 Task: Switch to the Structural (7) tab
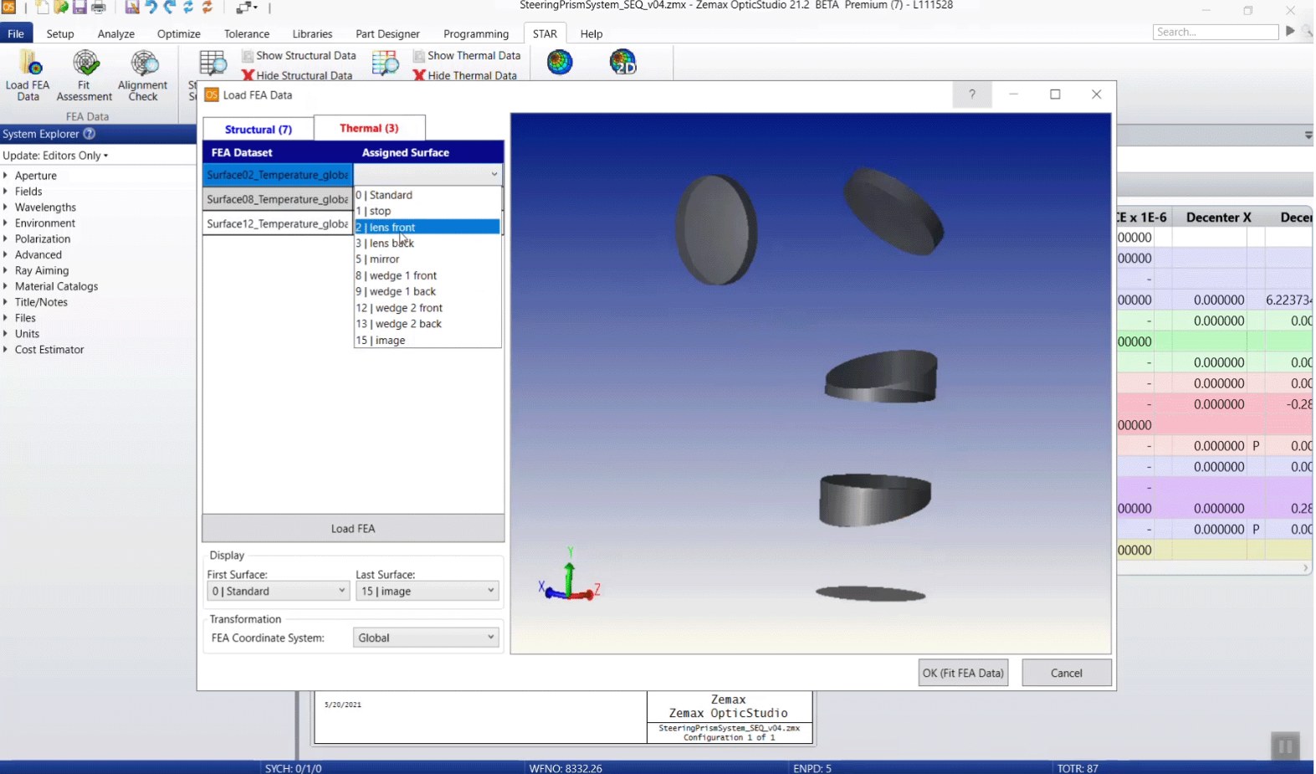point(259,129)
